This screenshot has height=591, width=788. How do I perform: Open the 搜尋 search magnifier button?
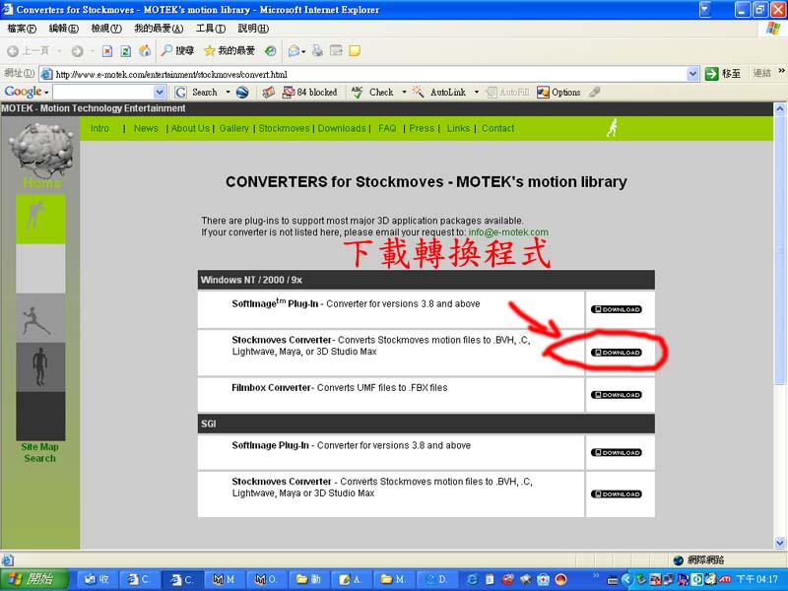click(x=177, y=51)
